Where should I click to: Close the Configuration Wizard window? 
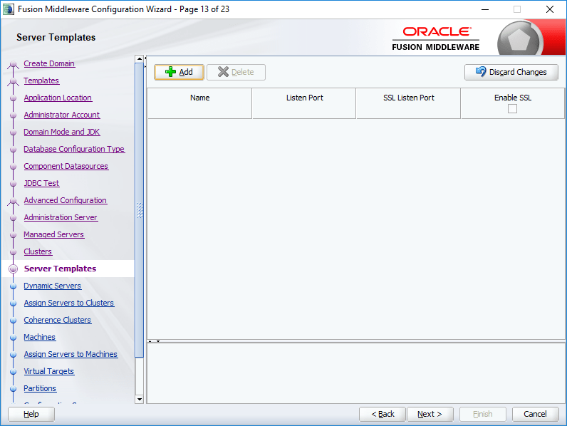pos(550,9)
